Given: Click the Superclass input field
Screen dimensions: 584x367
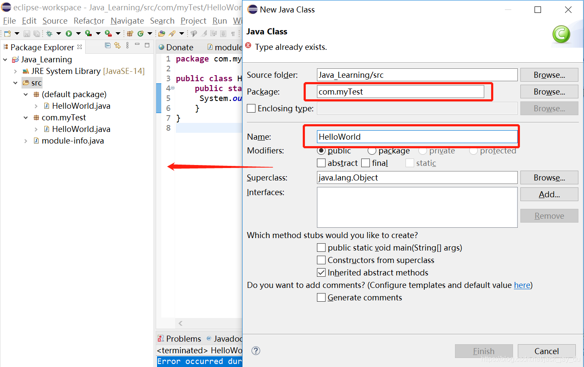Looking at the screenshot, I should [x=417, y=177].
